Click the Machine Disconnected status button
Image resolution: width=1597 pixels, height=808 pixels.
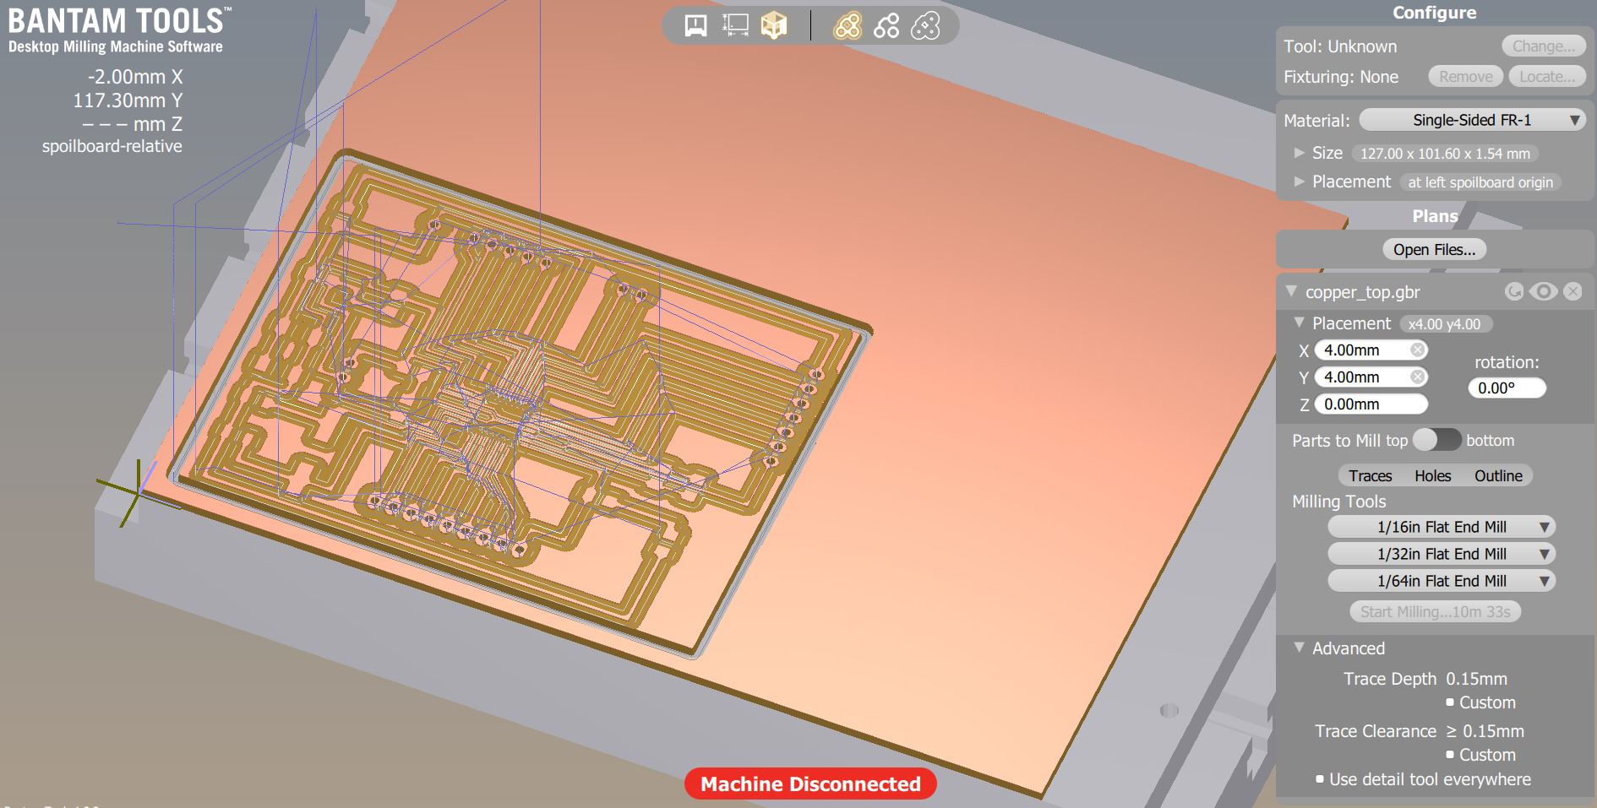point(810,784)
